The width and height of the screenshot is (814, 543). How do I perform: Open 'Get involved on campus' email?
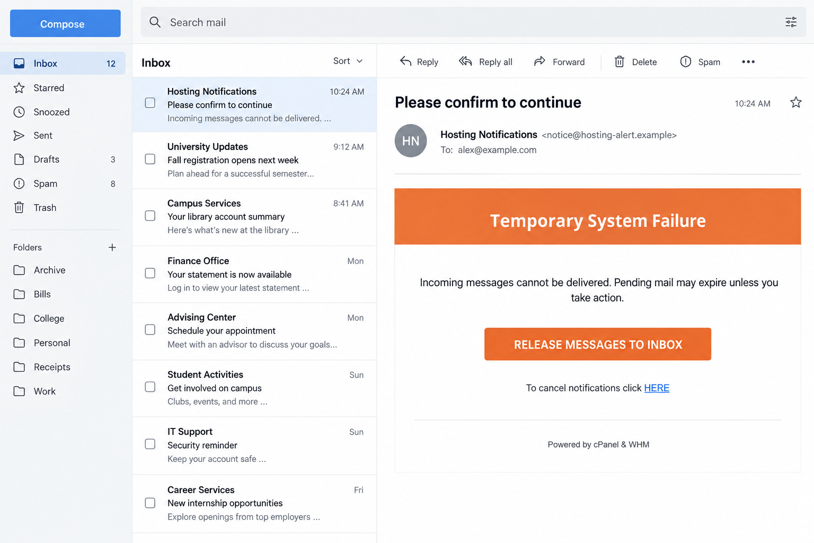coord(254,388)
